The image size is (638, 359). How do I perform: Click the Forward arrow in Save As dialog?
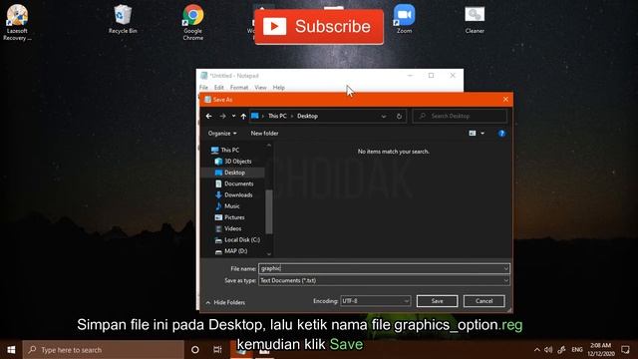222,116
